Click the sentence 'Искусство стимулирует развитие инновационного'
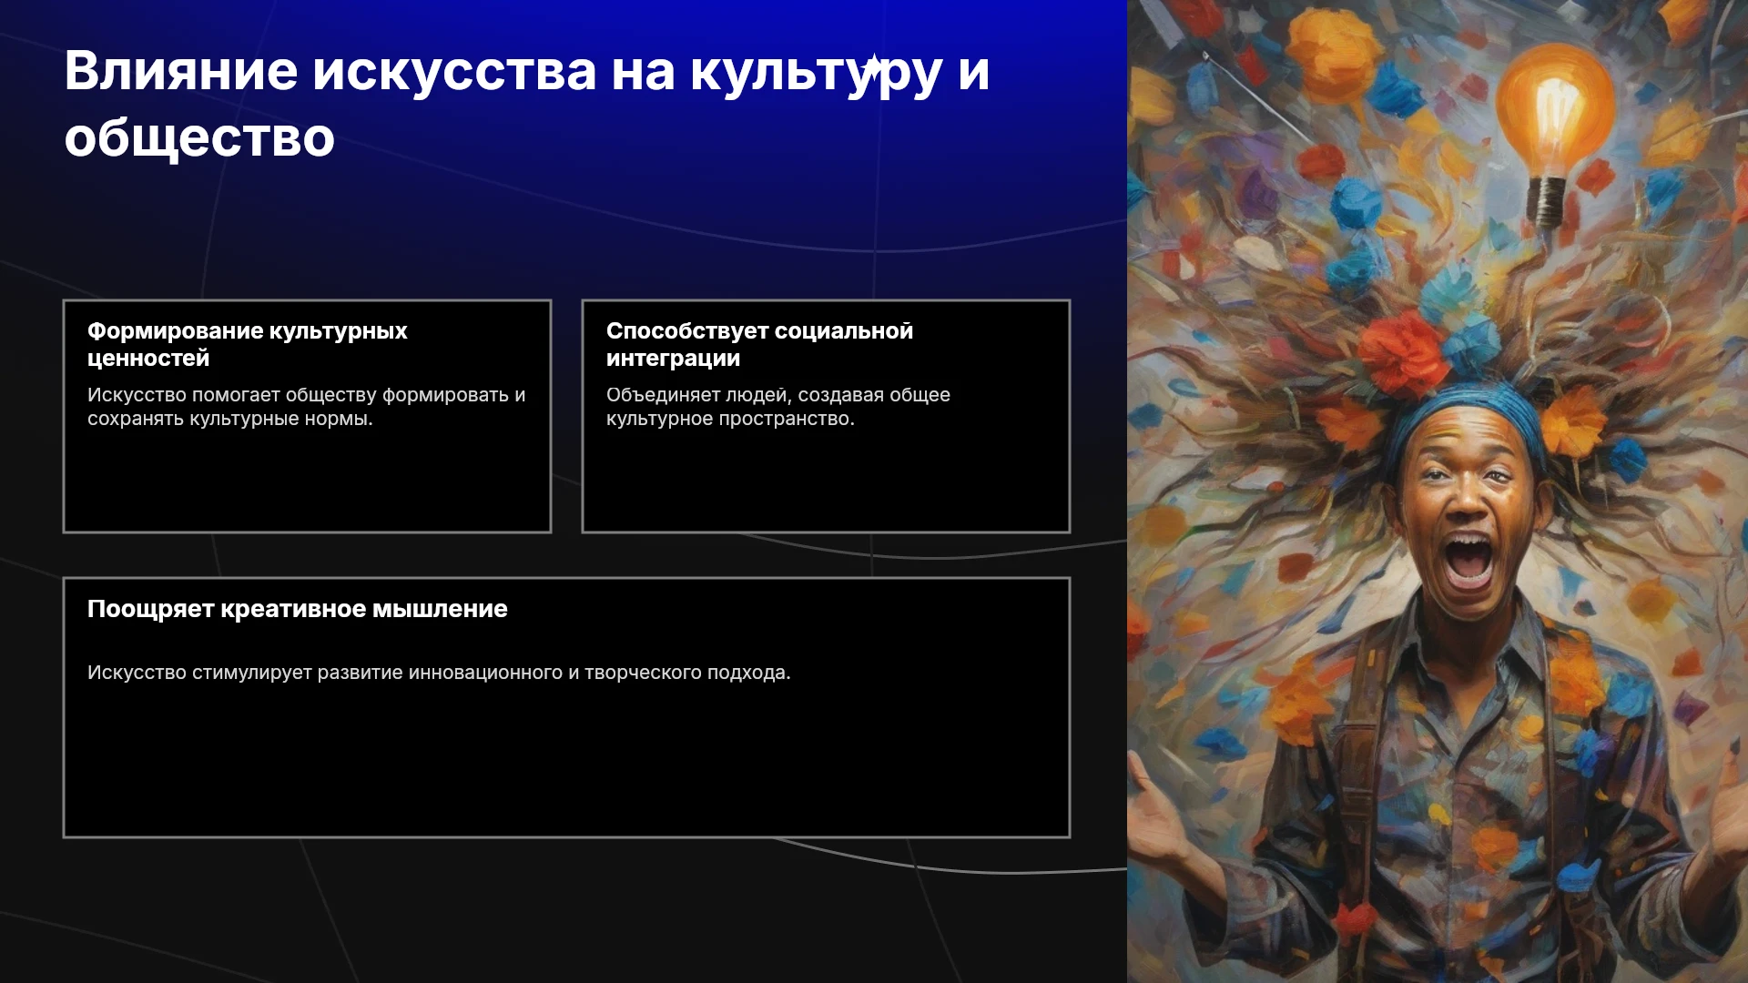Screen dimensions: 1748x983 (324, 673)
